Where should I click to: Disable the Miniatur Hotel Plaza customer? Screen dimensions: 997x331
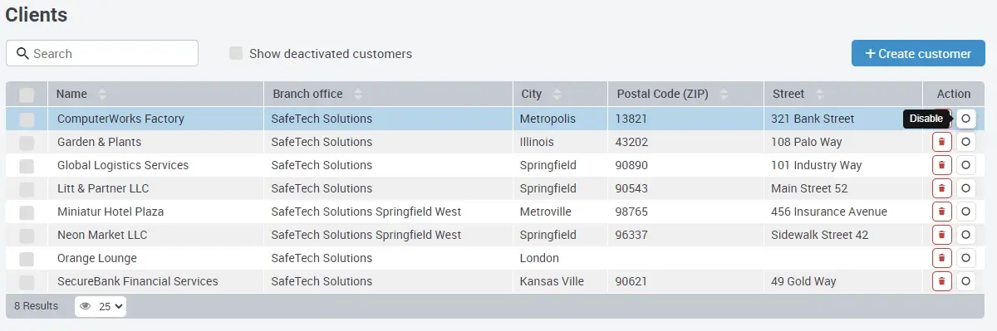[965, 212]
